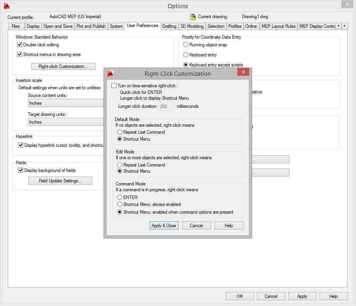The width and height of the screenshot is (356, 306).
Task: Select the User Preferences tab
Action: point(143,25)
